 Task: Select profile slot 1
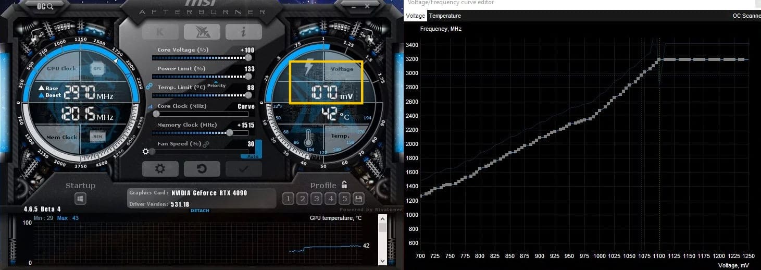click(x=288, y=199)
